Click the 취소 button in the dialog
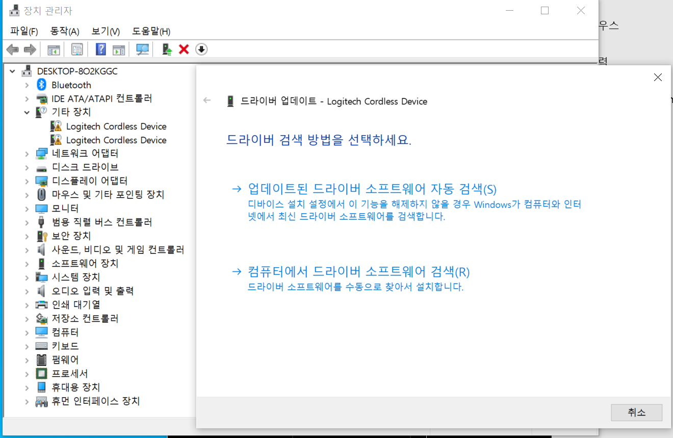This screenshot has width=673, height=438. pyautogui.click(x=637, y=413)
